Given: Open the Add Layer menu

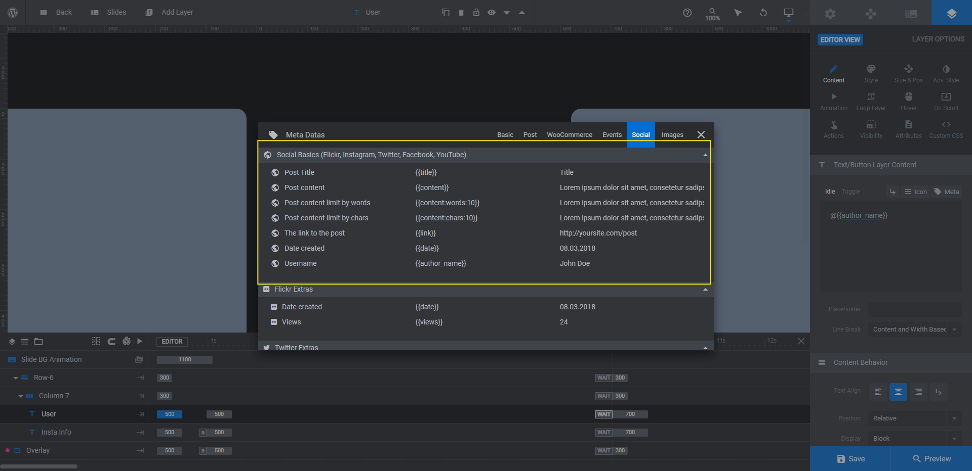Looking at the screenshot, I should tap(169, 12).
